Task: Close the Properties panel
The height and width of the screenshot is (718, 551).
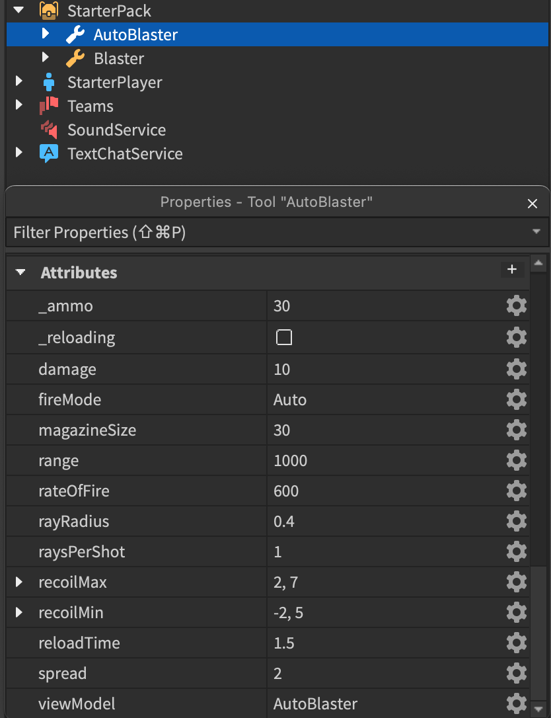Action: pyautogui.click(x=533, y=204)
